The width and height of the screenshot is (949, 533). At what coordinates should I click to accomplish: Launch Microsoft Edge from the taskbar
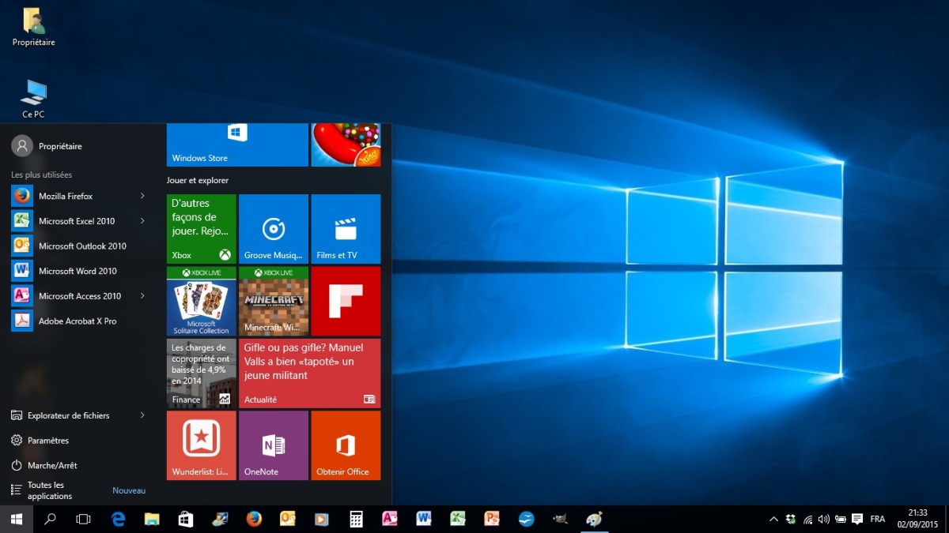coord(119,519)
